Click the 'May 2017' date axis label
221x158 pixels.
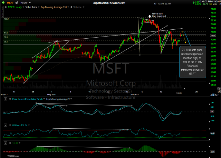pos(51,95)
